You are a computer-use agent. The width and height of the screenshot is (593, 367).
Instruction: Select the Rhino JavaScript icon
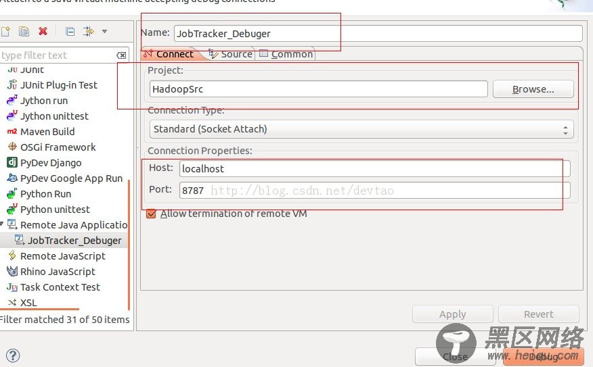click(x=12, y=271)
